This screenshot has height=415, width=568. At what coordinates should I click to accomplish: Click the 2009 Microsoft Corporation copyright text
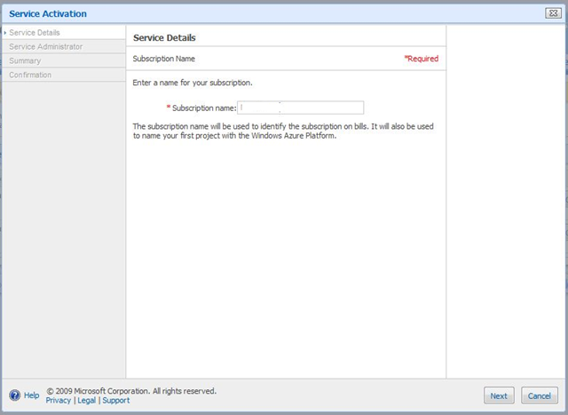131,391
